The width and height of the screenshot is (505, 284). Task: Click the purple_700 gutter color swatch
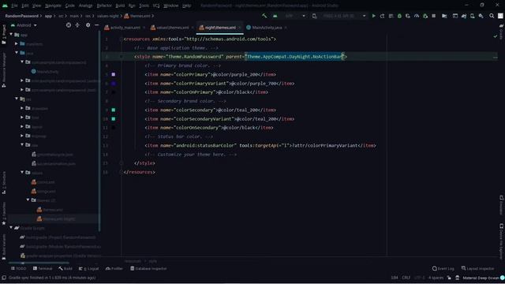(114, 84)
